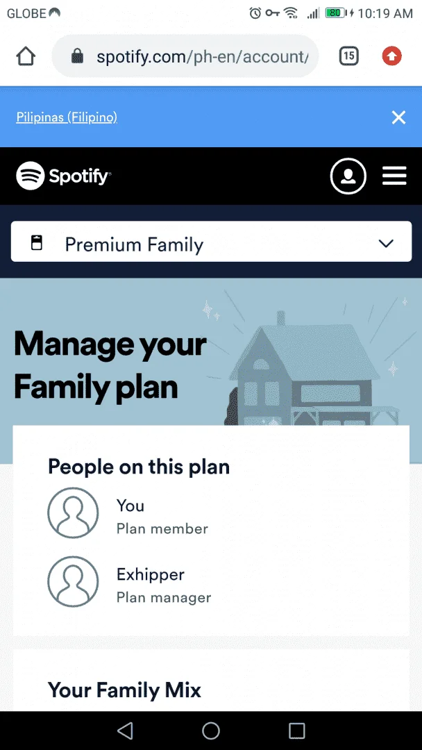Tap the card icon beside Premium Family

pos(36,243)
